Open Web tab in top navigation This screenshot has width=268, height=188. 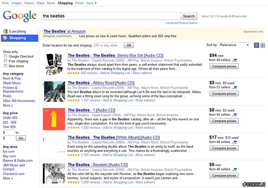click(x=5, y=3)
